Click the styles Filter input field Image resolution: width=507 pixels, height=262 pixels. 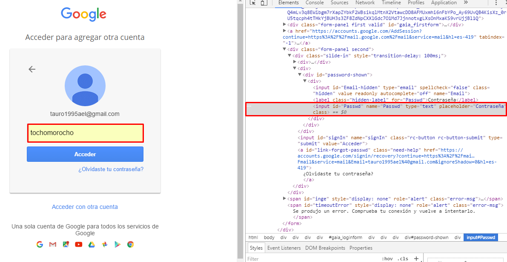[310, 259]
